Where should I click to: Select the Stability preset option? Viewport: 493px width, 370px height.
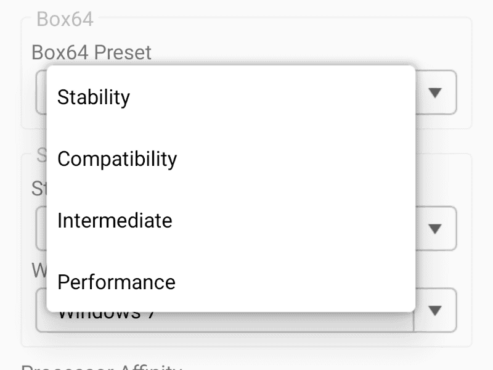tap(94, 97)
